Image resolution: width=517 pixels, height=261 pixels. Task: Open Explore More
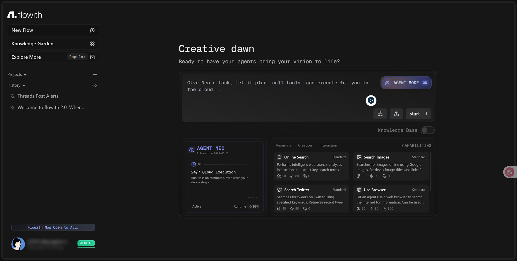pos(53,57)
